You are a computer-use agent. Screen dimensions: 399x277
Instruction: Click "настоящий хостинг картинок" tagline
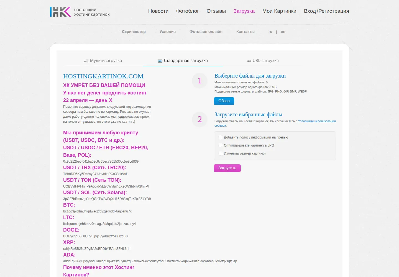92,12
